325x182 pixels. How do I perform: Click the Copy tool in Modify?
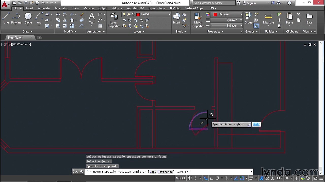pos(58,20)
